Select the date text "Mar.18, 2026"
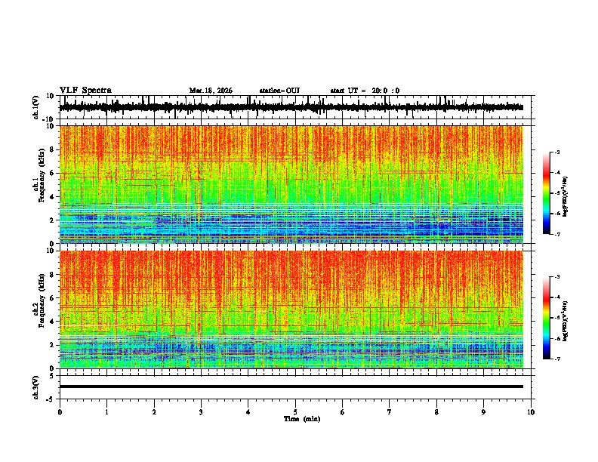Viewport: 598px width, 462px height. [x=211, y=91]
